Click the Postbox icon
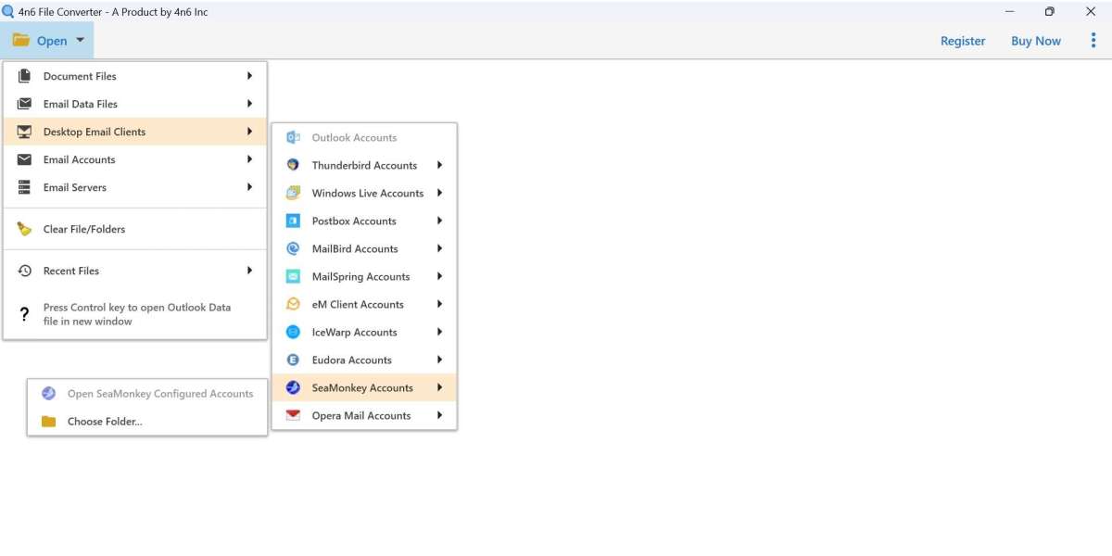1112x556 pixels. (293, 221)
